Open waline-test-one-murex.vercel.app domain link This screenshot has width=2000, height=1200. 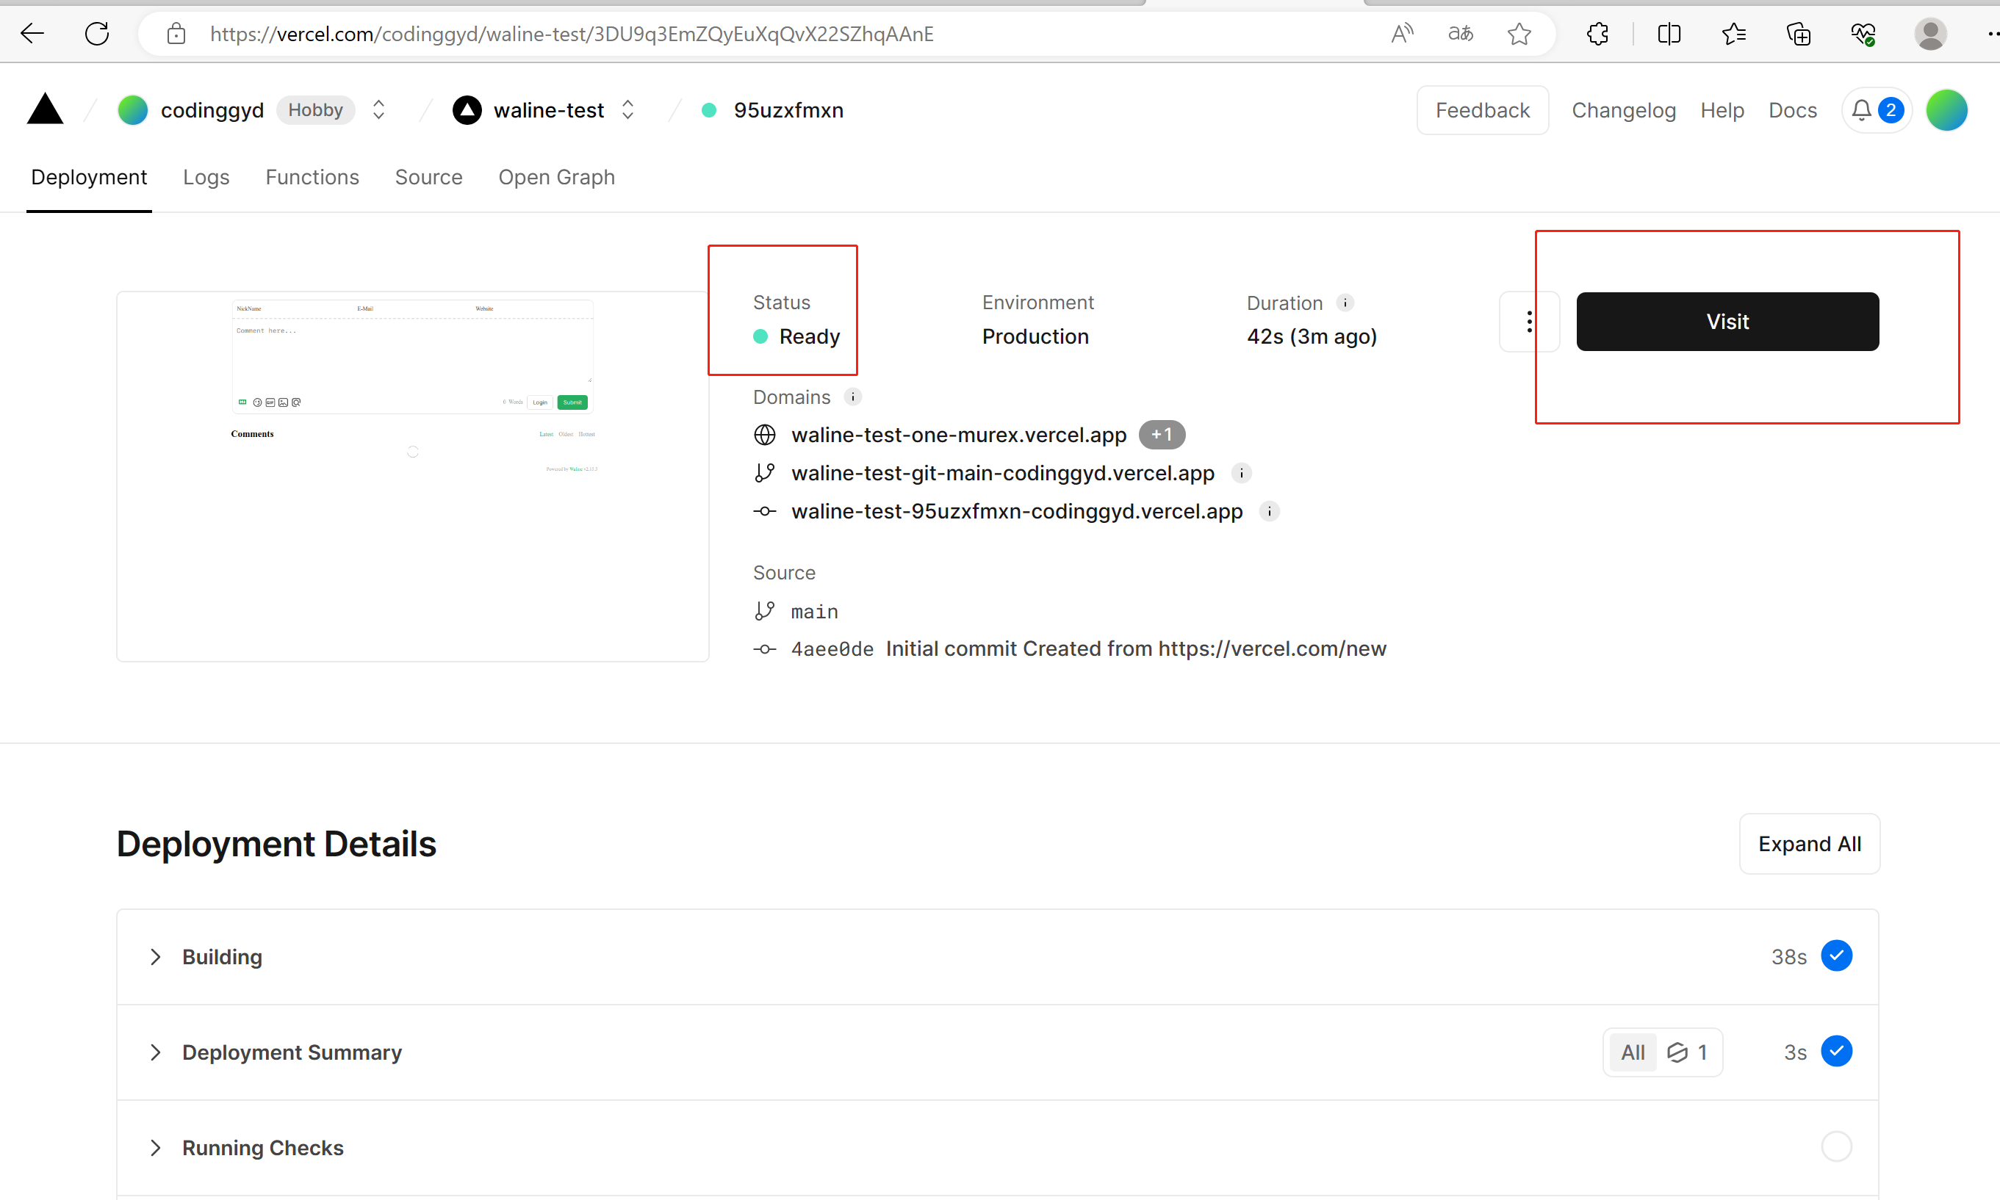tap(958, 435)
